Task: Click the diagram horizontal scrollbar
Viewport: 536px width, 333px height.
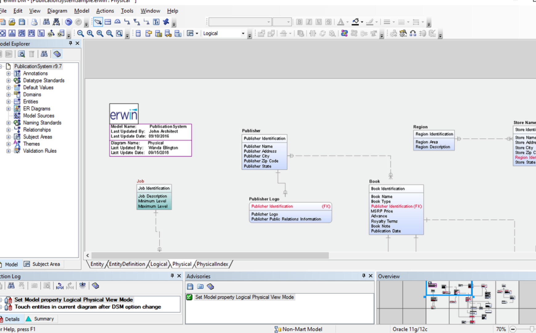Action: click(210, 256)
